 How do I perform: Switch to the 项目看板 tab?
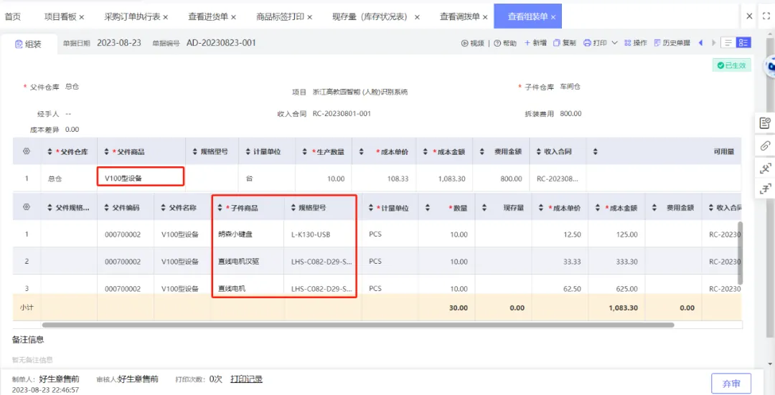(65, 16)
